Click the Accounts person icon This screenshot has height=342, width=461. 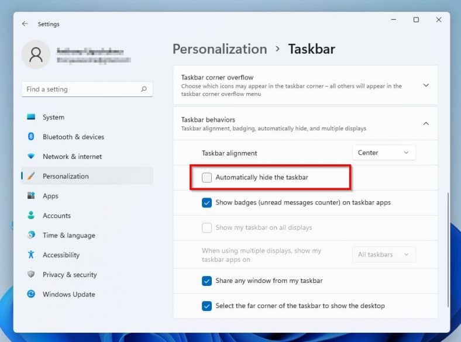(31, 215)
